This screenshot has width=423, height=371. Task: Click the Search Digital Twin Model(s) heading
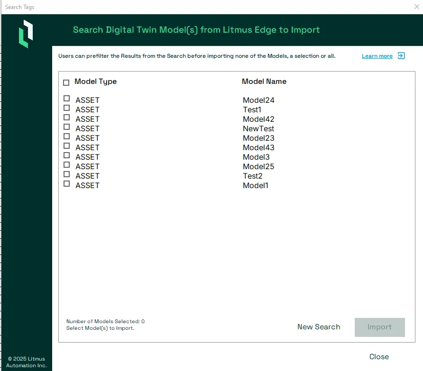point(196,30)
